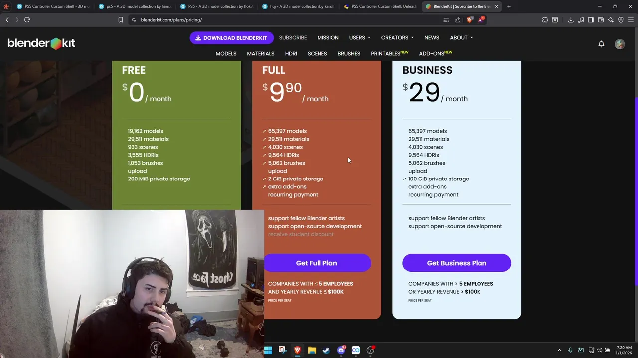Switch to PS5 Controller Custom Shell: Unleash tab
The height and width of the screenshot is (358, 638).
coord(380,6)
